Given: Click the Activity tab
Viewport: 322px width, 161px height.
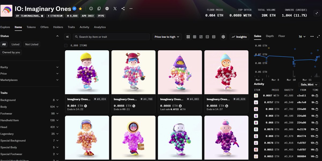Looking at the screenshot, I should tap(85, 27).
